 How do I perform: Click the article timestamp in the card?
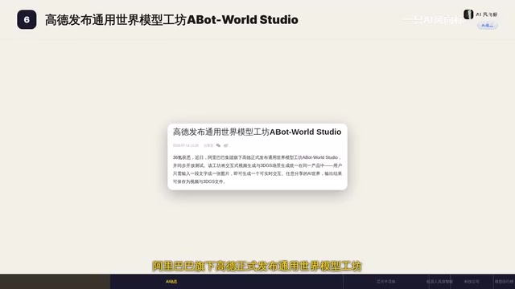[x=186, y=145]
